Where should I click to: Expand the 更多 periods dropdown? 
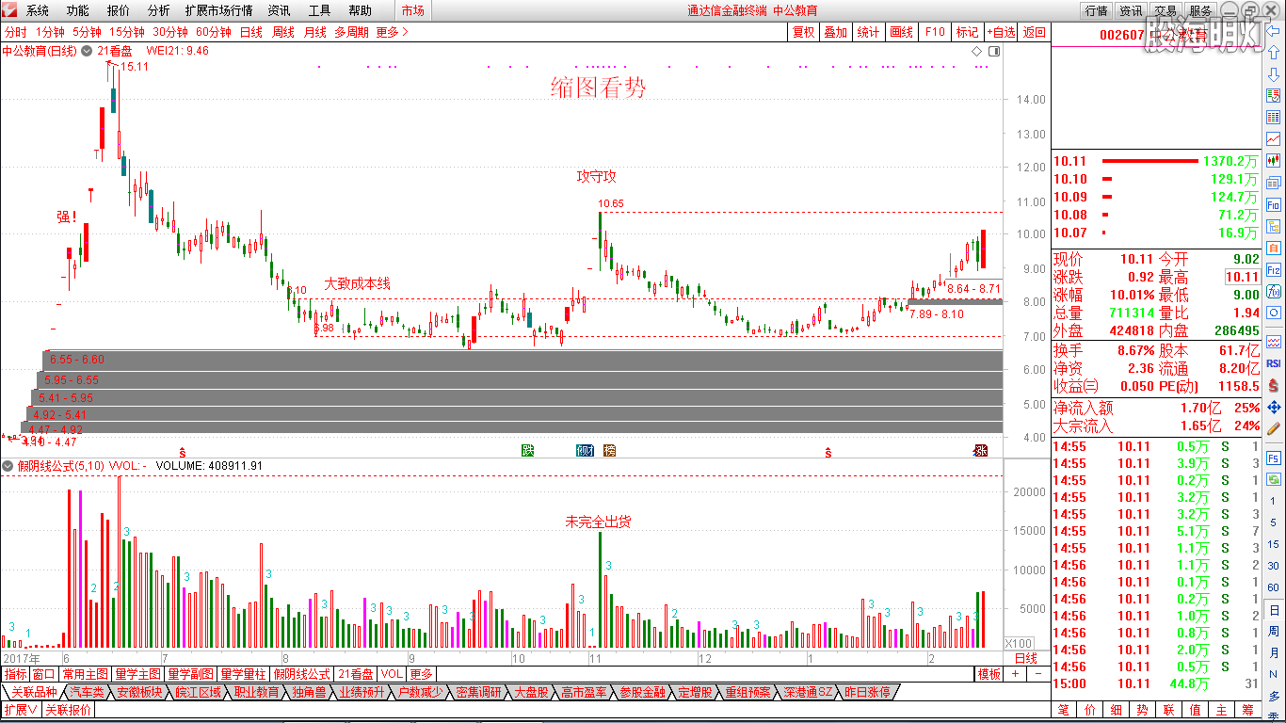tap(393, 32)
